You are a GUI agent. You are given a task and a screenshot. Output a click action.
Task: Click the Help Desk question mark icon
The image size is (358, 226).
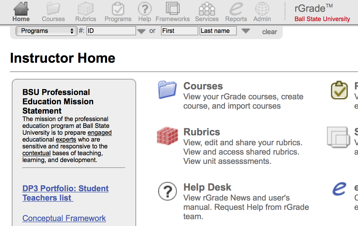[167, 191]
